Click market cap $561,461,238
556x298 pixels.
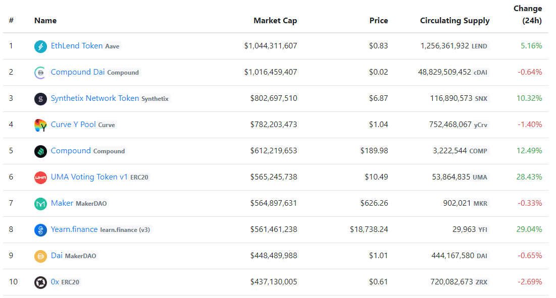(274, 229)
